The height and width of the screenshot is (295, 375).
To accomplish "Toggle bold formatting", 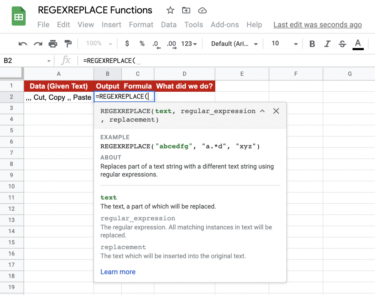I will 312,44.
